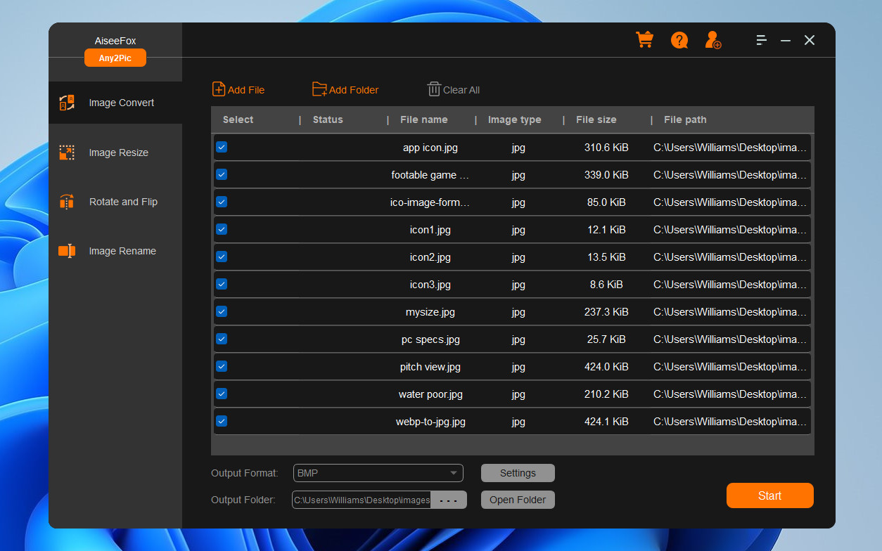882x551 pixels.
Task: Click the Add Folder label
Action: pyautogui.click(x=354, y=90)
